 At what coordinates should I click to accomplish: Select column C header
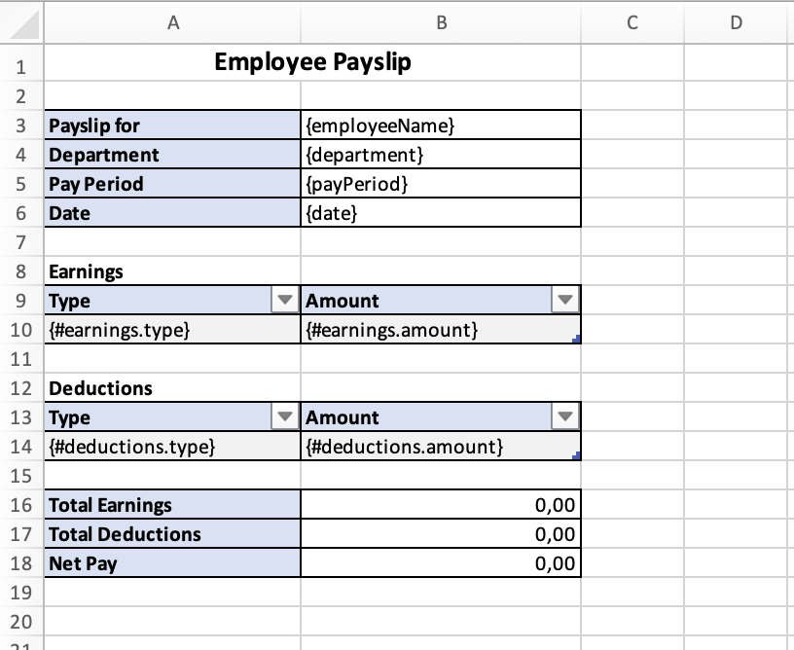[632, 23]
